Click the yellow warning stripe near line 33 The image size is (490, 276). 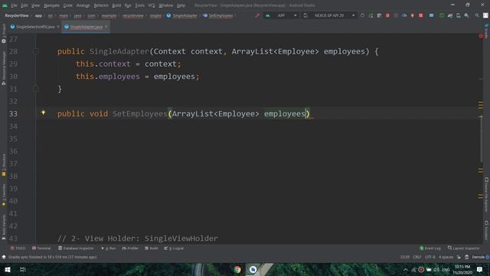(x=481, y=117)
